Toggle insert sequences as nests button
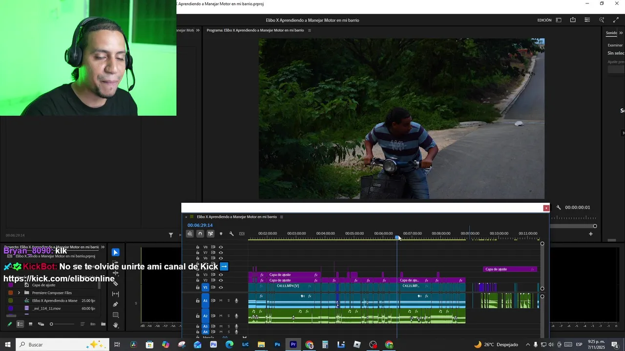The image size is (625, 351). (x=190, y=234)
